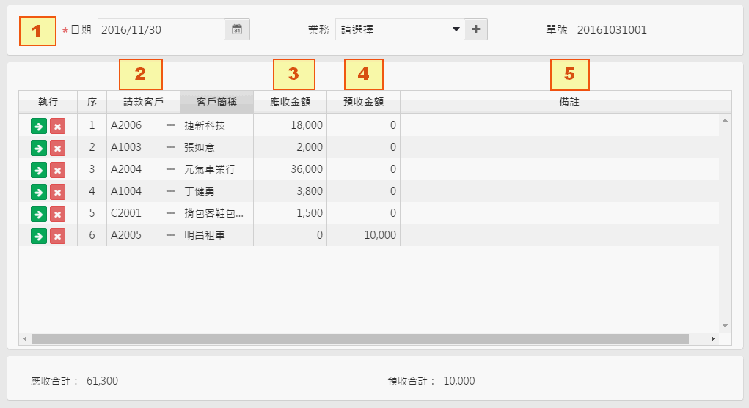Click the 18,000 receivable amount cell

click(290, 125)
